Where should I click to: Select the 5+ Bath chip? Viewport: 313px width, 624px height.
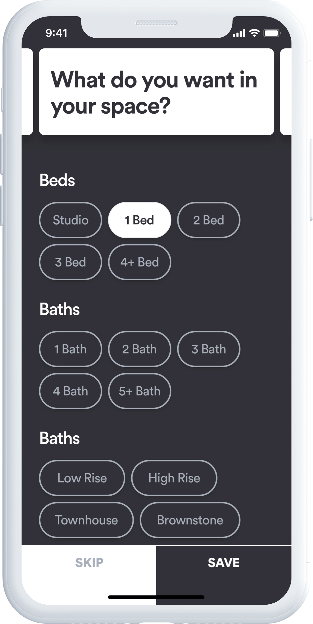click(x=140, y=391)
